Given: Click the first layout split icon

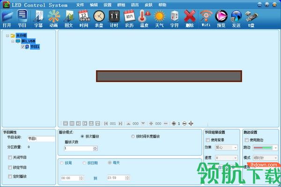Looking at the screenshot, I should (x=66, y=123).
